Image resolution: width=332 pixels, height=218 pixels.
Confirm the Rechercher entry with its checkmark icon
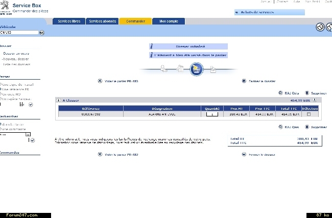click(32, 140)
